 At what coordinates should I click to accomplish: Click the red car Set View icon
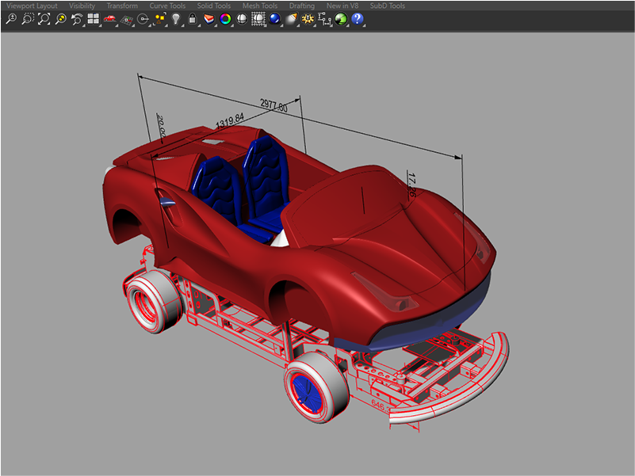click(x=110, y=19)
